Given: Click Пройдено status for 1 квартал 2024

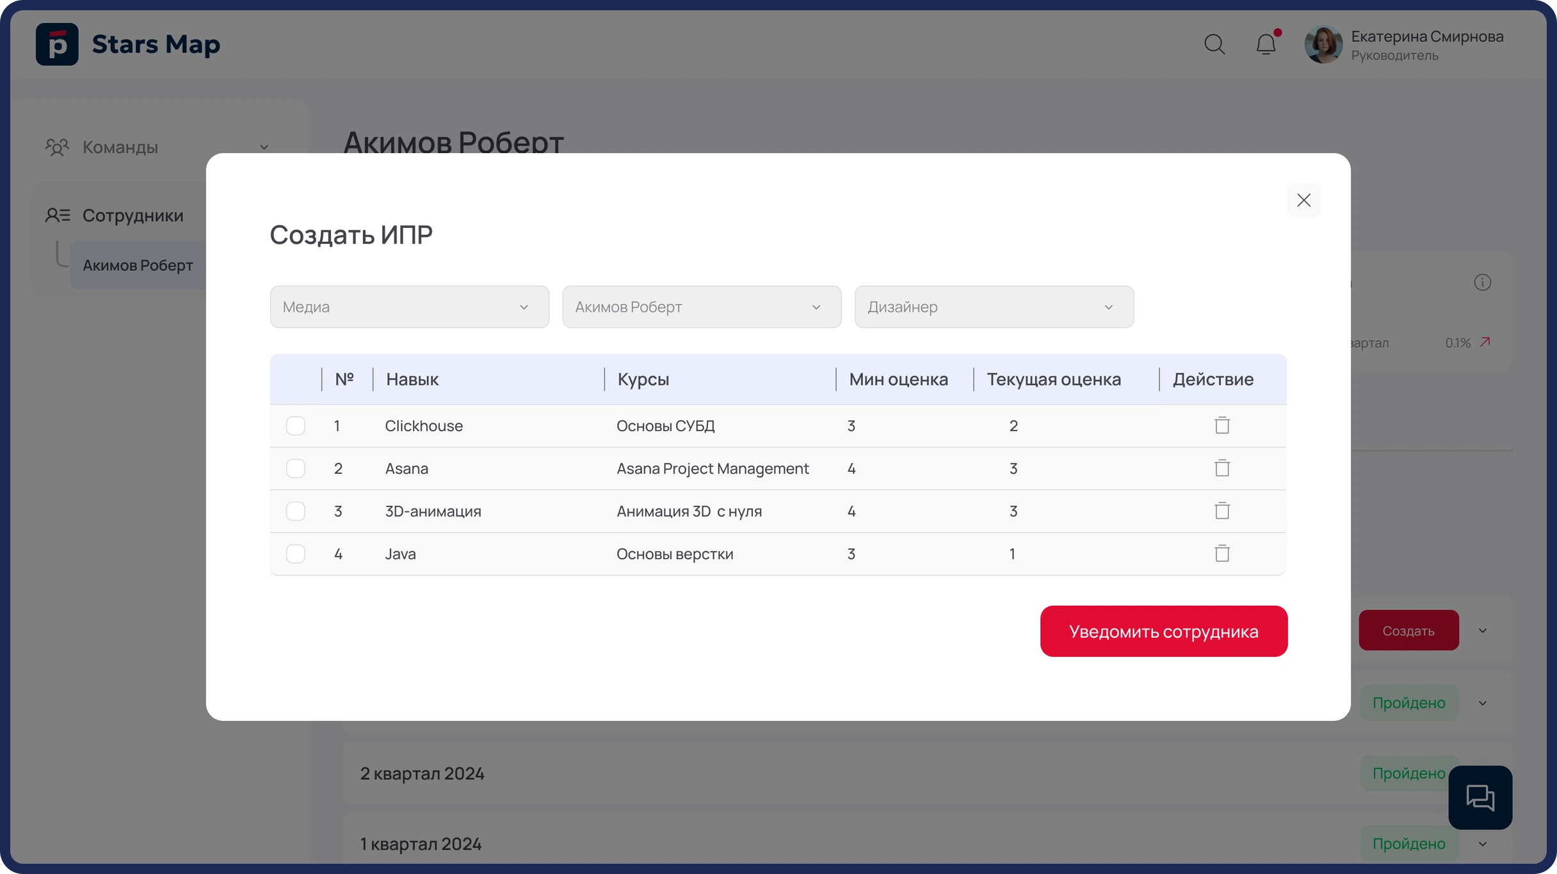Looking at the screenshot, I should click(x=1408, y=844).
